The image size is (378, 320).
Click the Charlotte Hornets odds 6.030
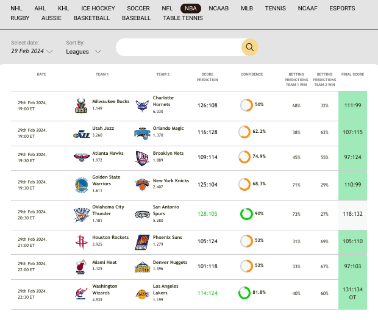click(x=158, y=112)
